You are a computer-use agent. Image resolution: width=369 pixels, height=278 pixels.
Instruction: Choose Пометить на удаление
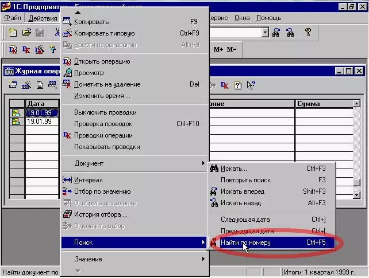[x=135, y=84]
